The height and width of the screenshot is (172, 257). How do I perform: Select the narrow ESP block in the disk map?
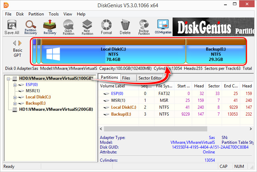(x=34, y=51)
